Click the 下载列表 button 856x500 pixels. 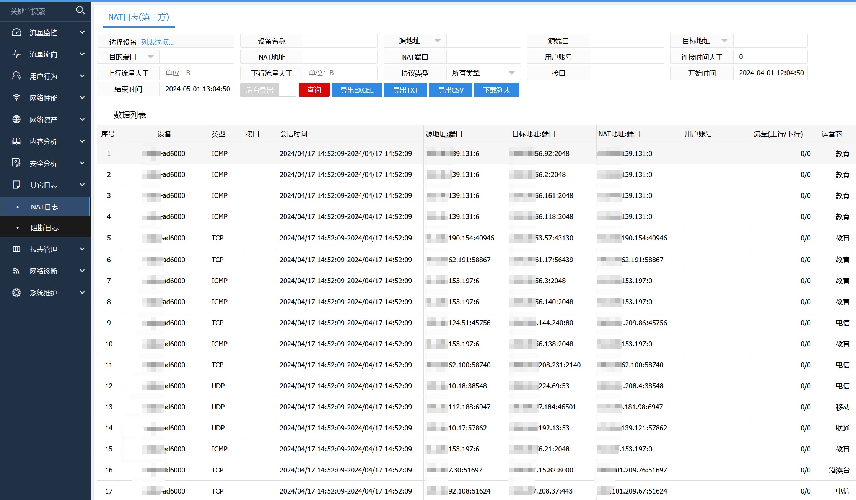pyautogui.click(x=496, y=90)
